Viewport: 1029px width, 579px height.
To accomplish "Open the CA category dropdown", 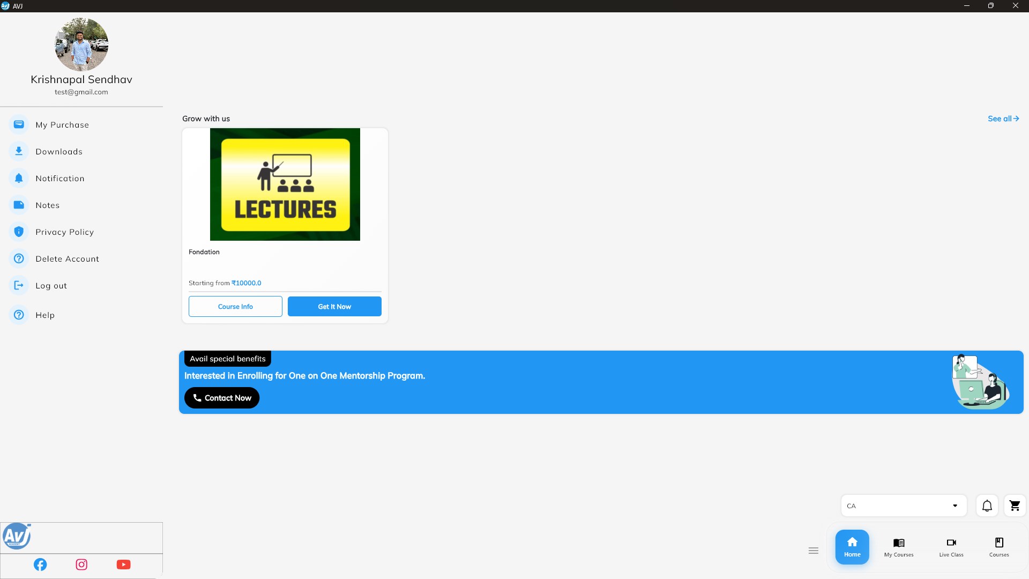I will tap(904, 506).
